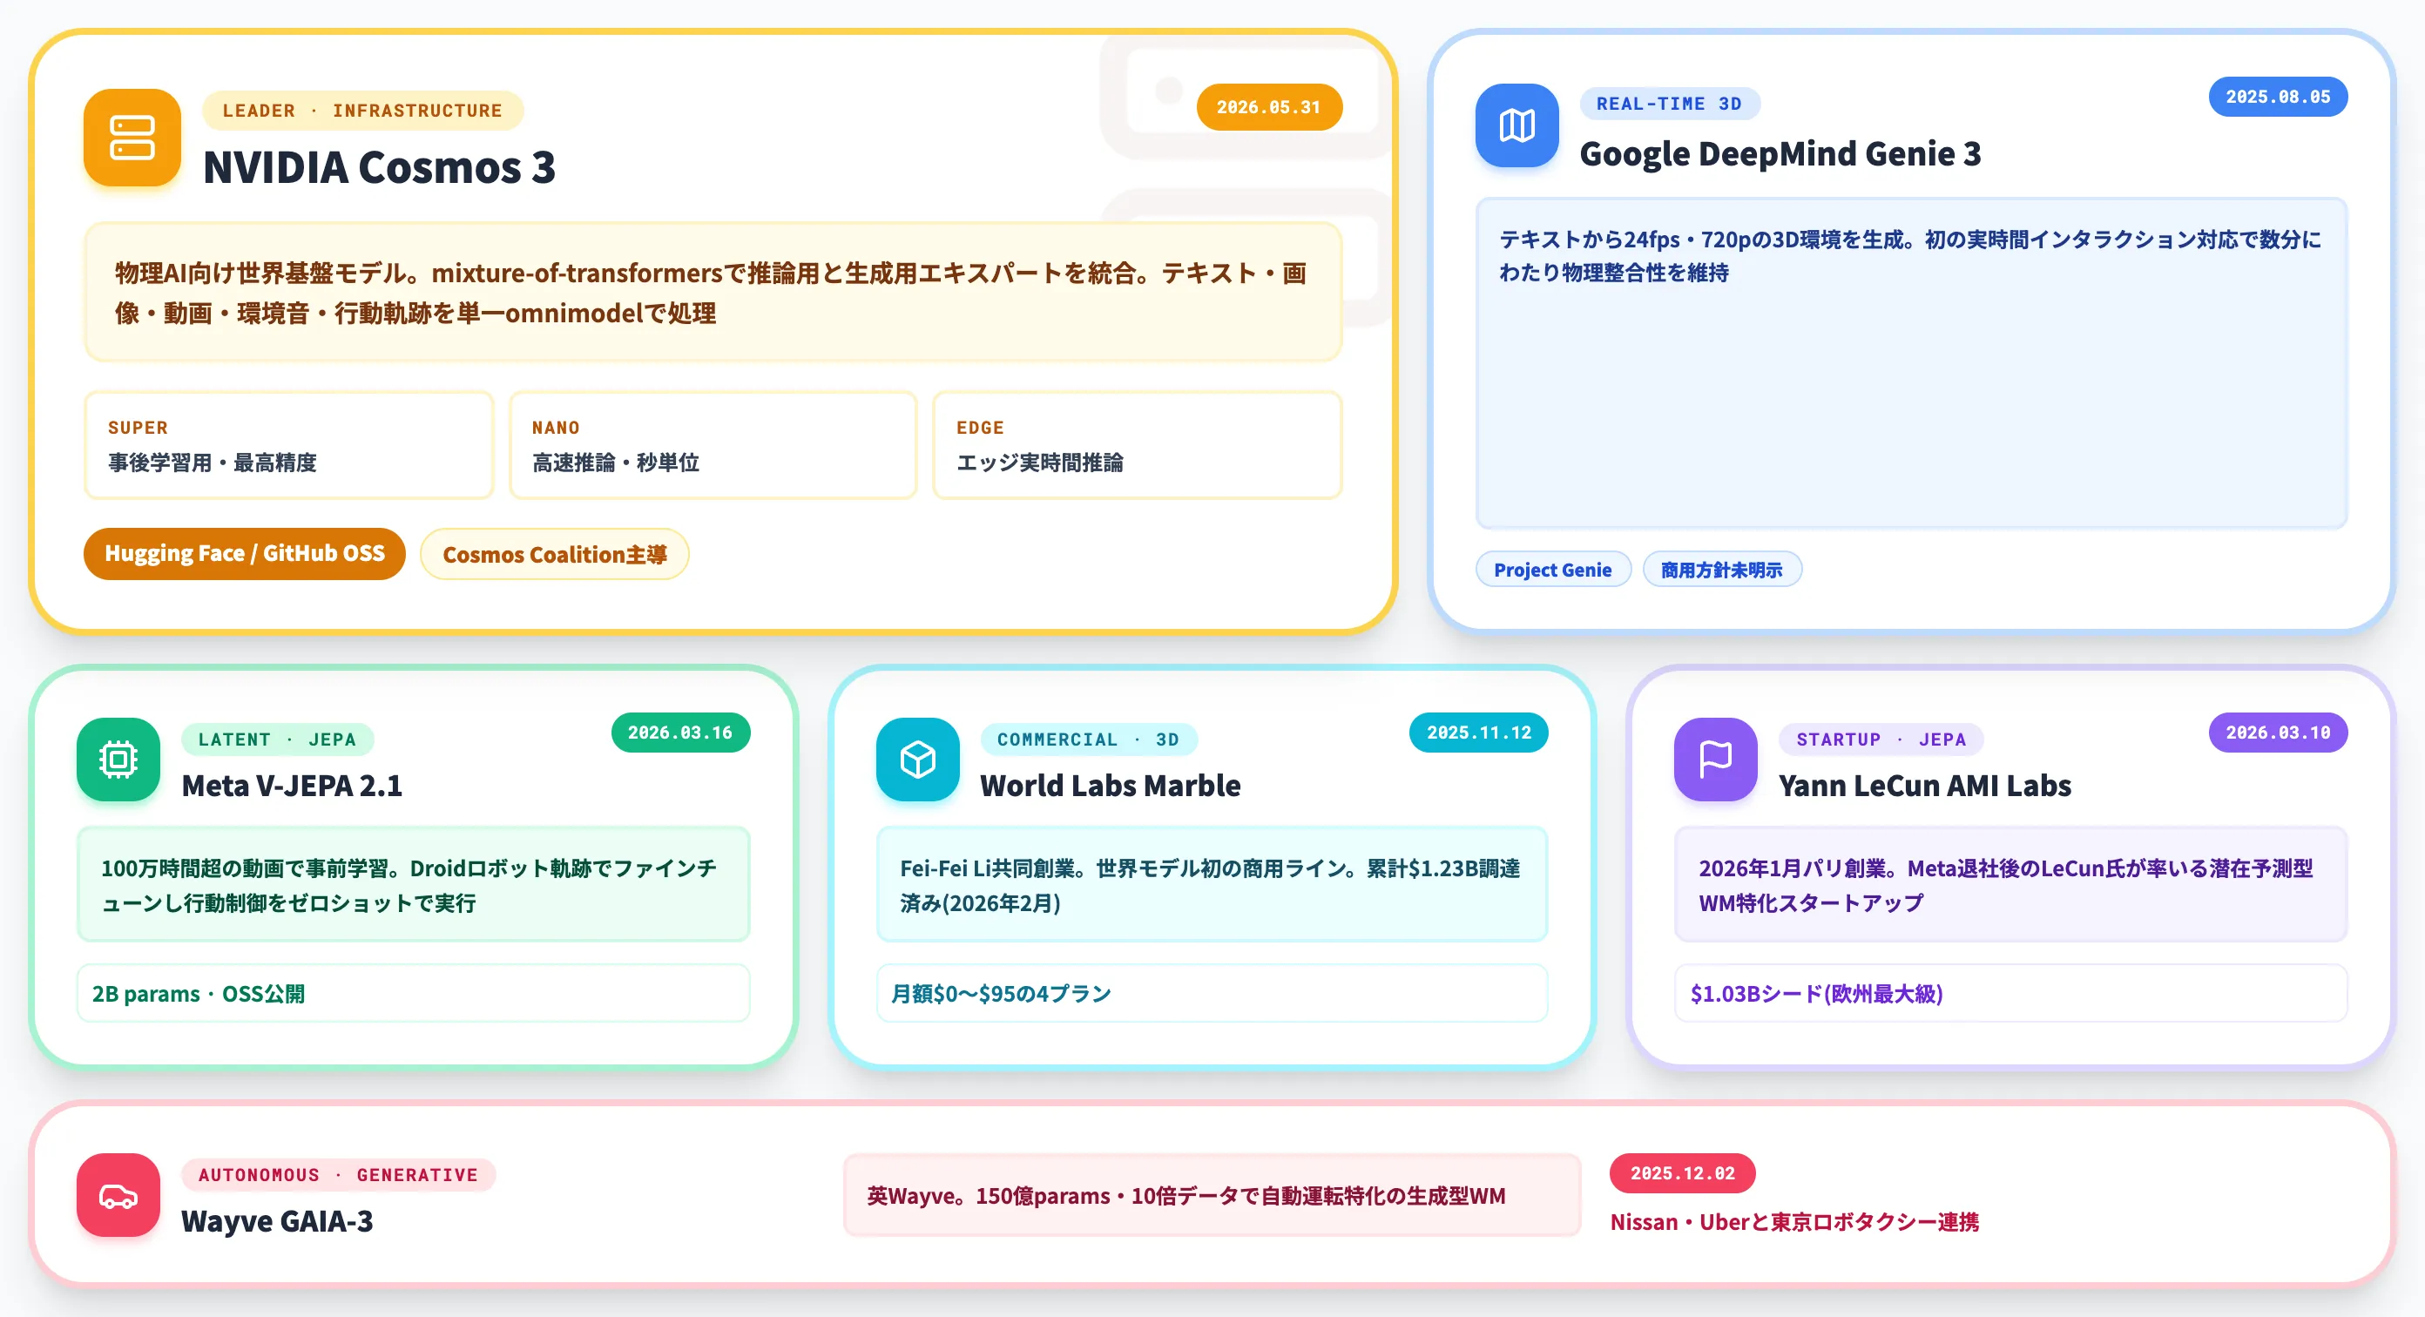Image resolution: width=2425 pixels, height=1317 pixels.
Task: Click the Meta V-JEPA 2.1 title
Action: click(292, 785)
